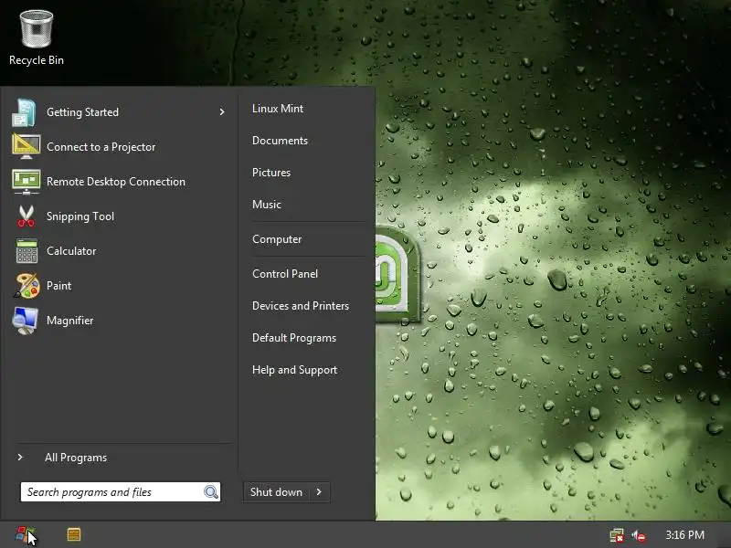Click the Getting Started icon
The height and width of the screenshot is (548, 731).
[x=25, y=112]
